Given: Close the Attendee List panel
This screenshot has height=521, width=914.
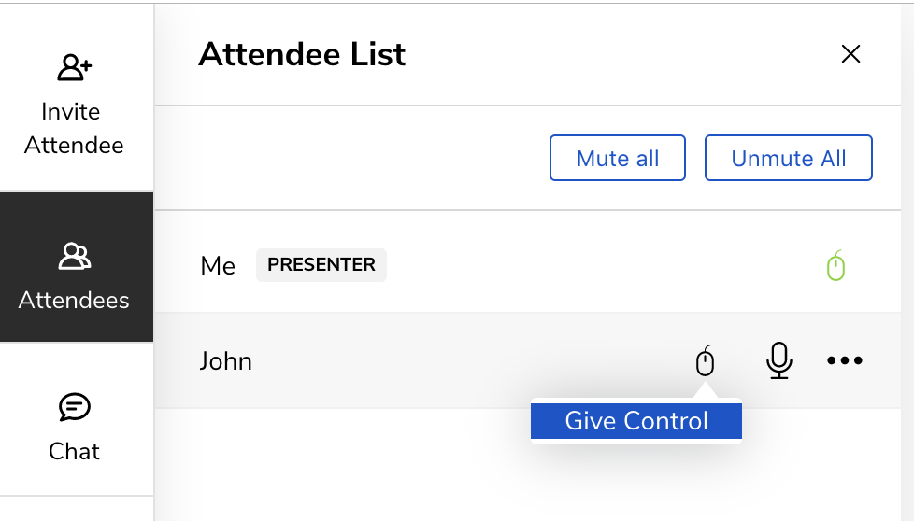Looking at the screenshot, I should [x=851, y=54].
